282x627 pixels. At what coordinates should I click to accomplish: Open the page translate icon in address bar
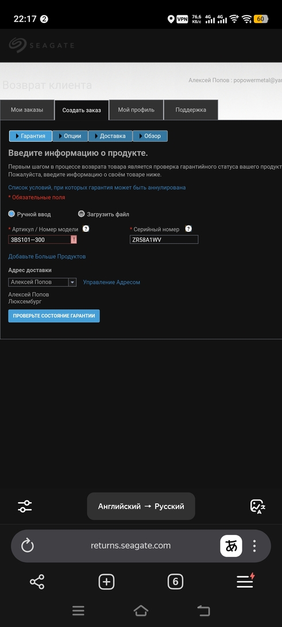231,546
